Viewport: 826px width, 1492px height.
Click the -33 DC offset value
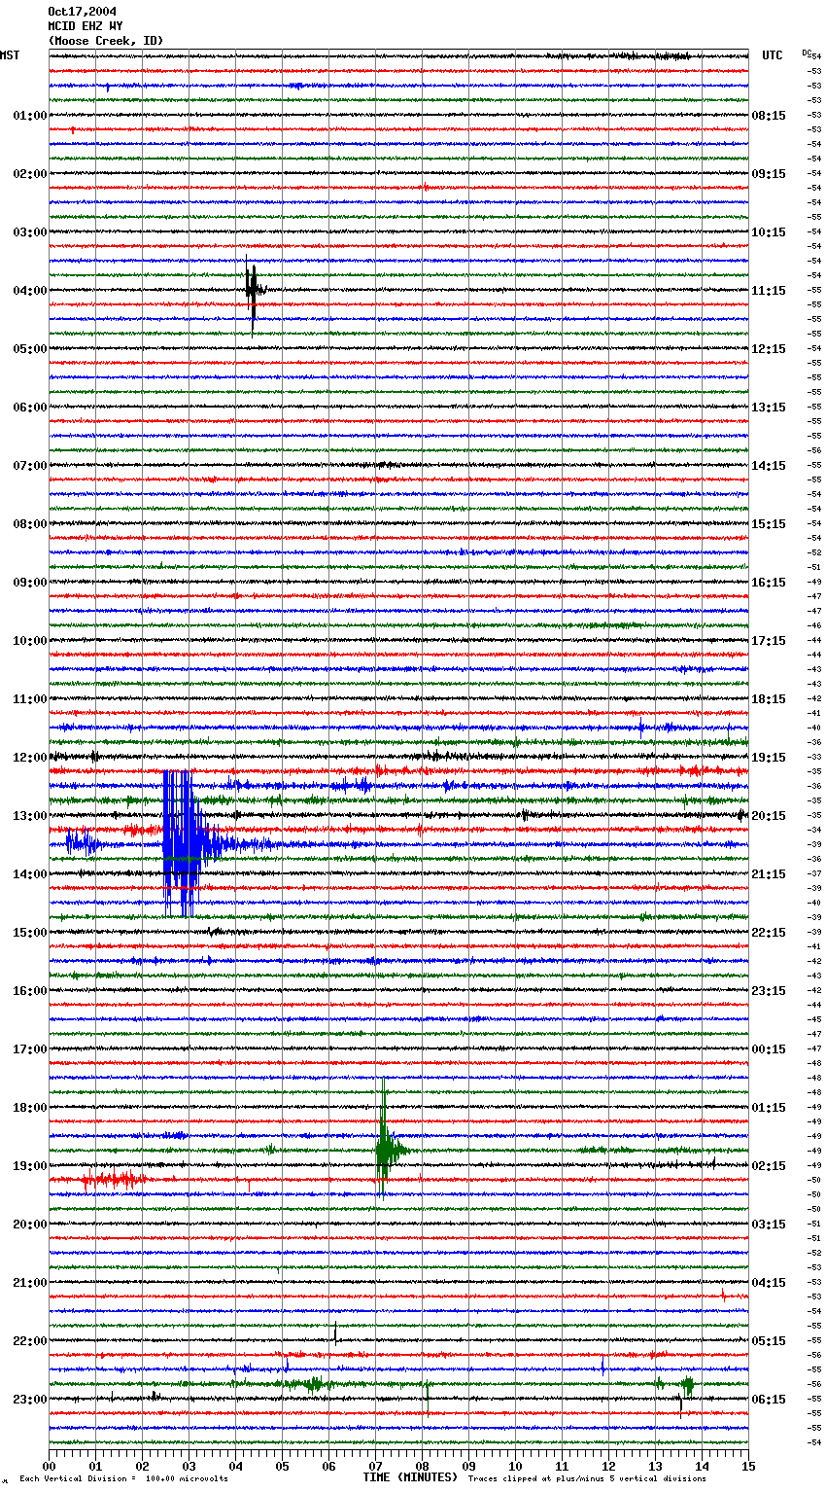(x=815, y=757)
